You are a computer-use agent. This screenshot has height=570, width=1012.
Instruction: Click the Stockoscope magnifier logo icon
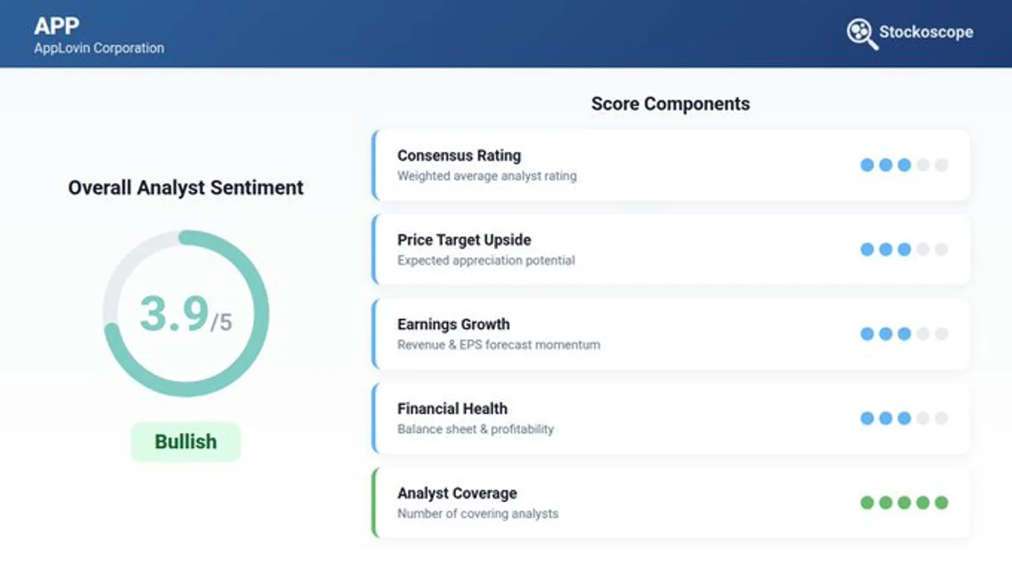[862, 34]
